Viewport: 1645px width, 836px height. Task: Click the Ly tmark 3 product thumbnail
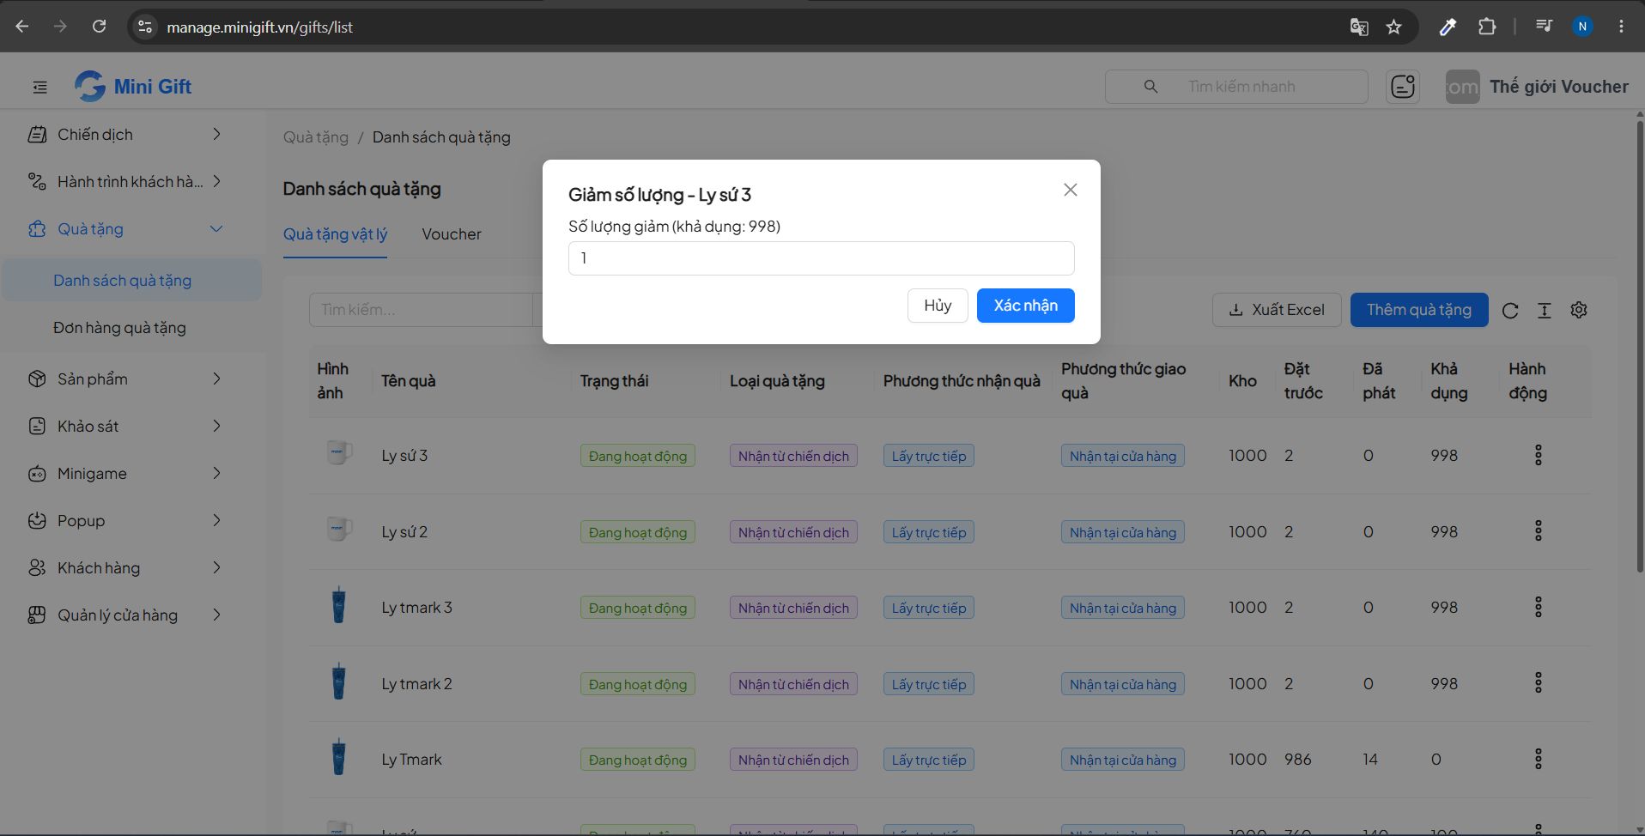(x=338, y=606)
